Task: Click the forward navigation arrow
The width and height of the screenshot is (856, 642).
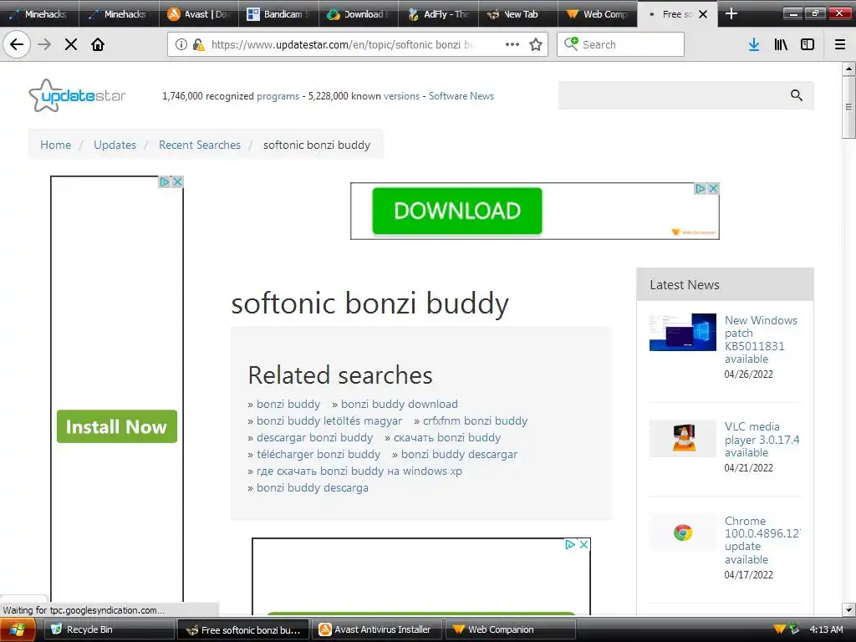Action: (44, 44)
